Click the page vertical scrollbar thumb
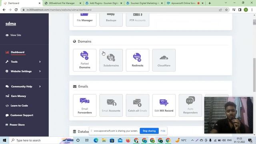The image size is (256, 144). (254, 75)
